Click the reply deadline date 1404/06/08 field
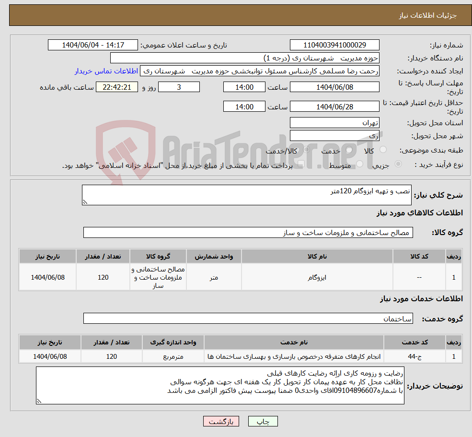Image resolution: width=472 pixels, height=437 pixels. pyautogui.click(x=334, y=87)
